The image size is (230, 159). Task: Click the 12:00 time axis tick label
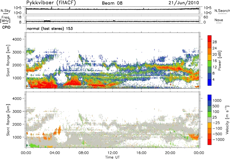112,153
